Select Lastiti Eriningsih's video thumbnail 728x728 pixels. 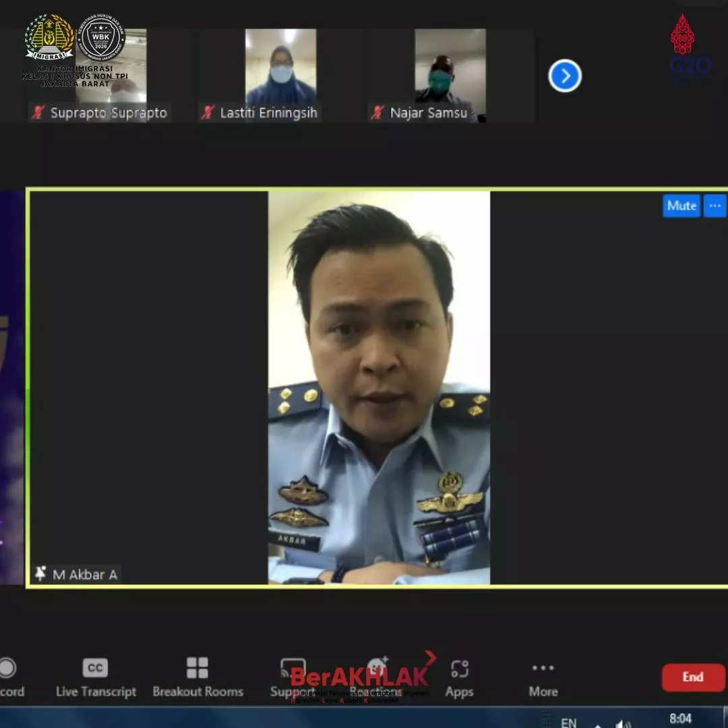[x=281, y=75]
